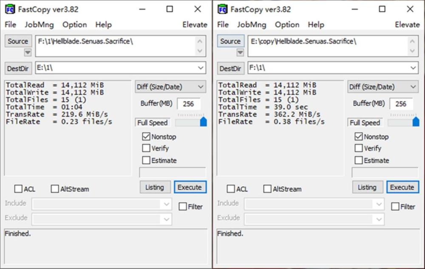Image resolution: width=425 pixels, height=269 pixels.
Task: Click Finished. status text in left window
Action: (x=17, y=233)
